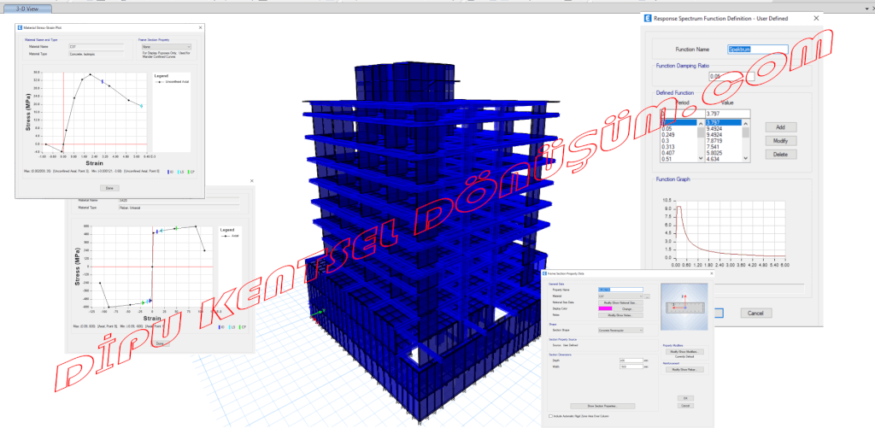
Task: Click the Delete button in Response Spectrum dialog
Action: coord(781,154)
